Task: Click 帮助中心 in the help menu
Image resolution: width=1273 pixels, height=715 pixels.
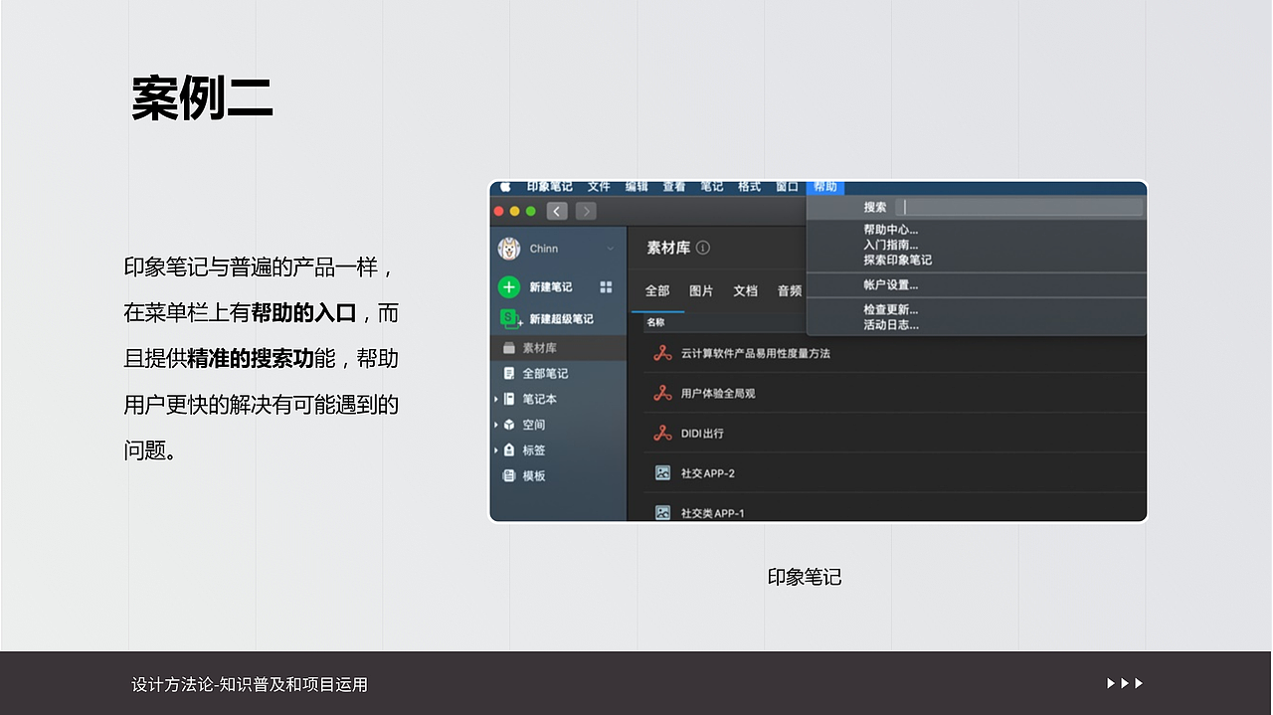Action: 890,230
